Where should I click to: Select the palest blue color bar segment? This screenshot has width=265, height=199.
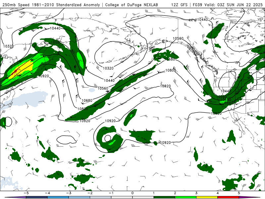tap(101, 197)
